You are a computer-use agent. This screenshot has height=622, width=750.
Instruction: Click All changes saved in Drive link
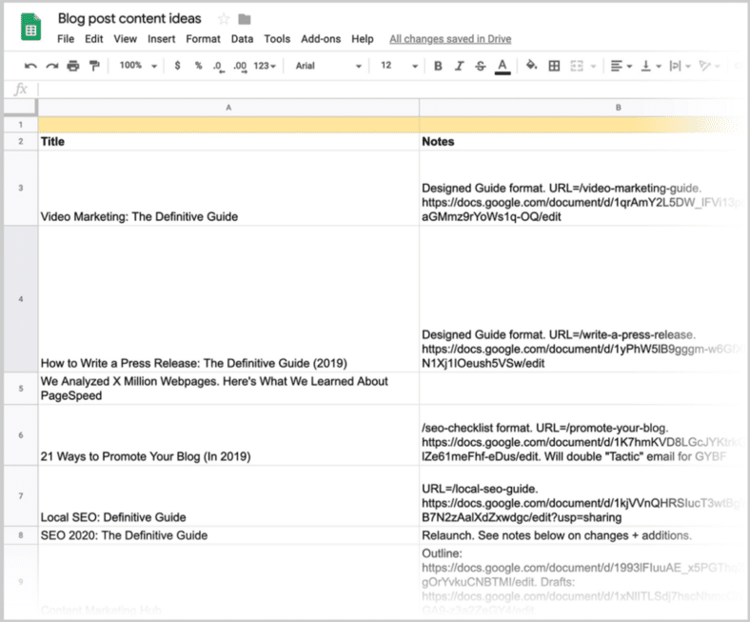coord(450,39)
